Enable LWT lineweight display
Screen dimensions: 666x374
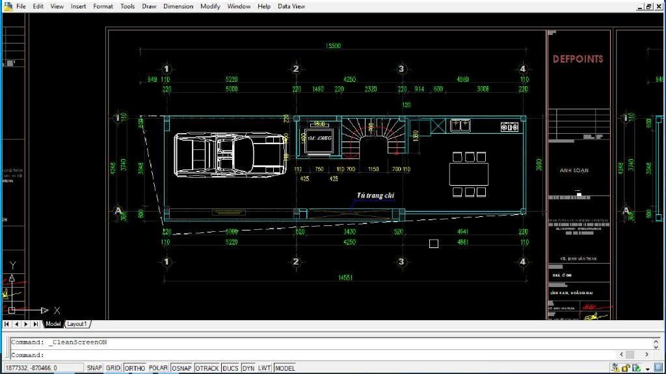[x=265, y=368]
